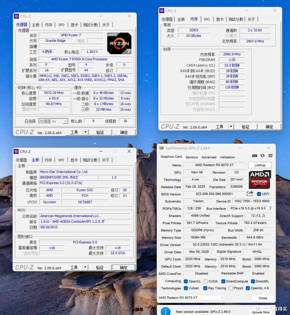This screenshot has width=290, height=315.
Task: Click the Driver Version field in GPU-Z
Action: tap(227, 244)
